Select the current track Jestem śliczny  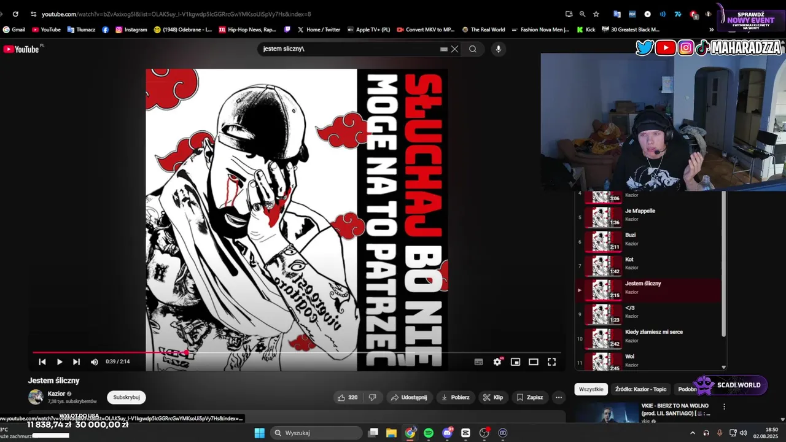tap(648, 290)
